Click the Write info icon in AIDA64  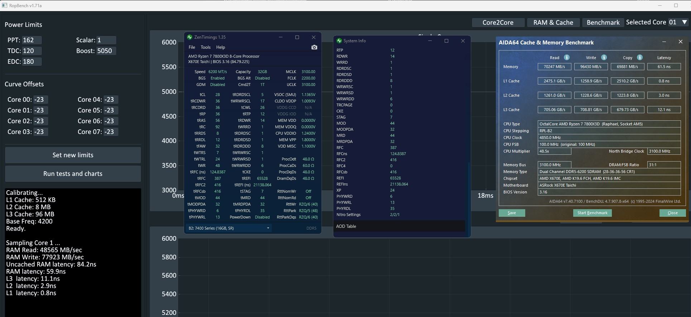pyautogui.click(x=604, y=57)
